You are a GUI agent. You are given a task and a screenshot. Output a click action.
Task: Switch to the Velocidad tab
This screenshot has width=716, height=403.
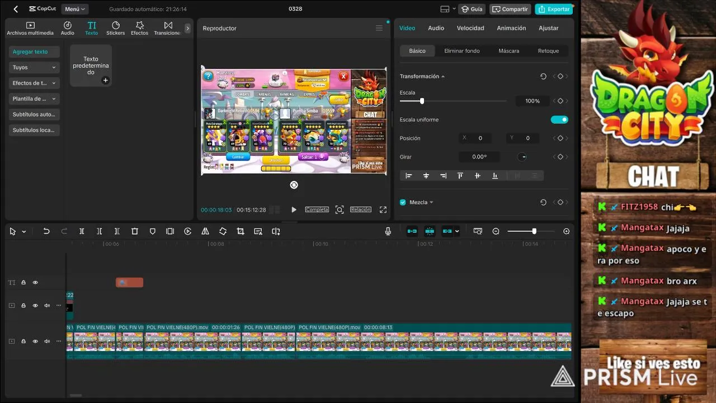pyautogui.click(x=470, y=28)
